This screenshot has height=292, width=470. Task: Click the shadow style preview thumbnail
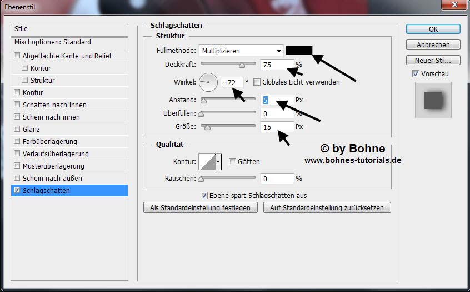[433, 100]
